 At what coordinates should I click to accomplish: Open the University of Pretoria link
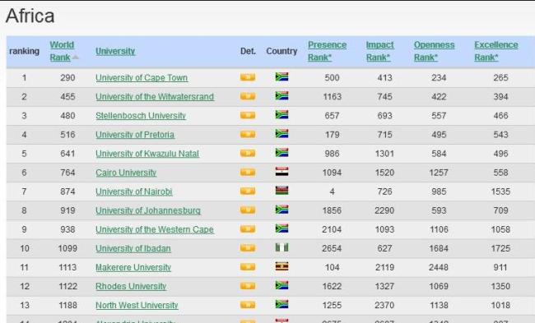pos(135,135)
